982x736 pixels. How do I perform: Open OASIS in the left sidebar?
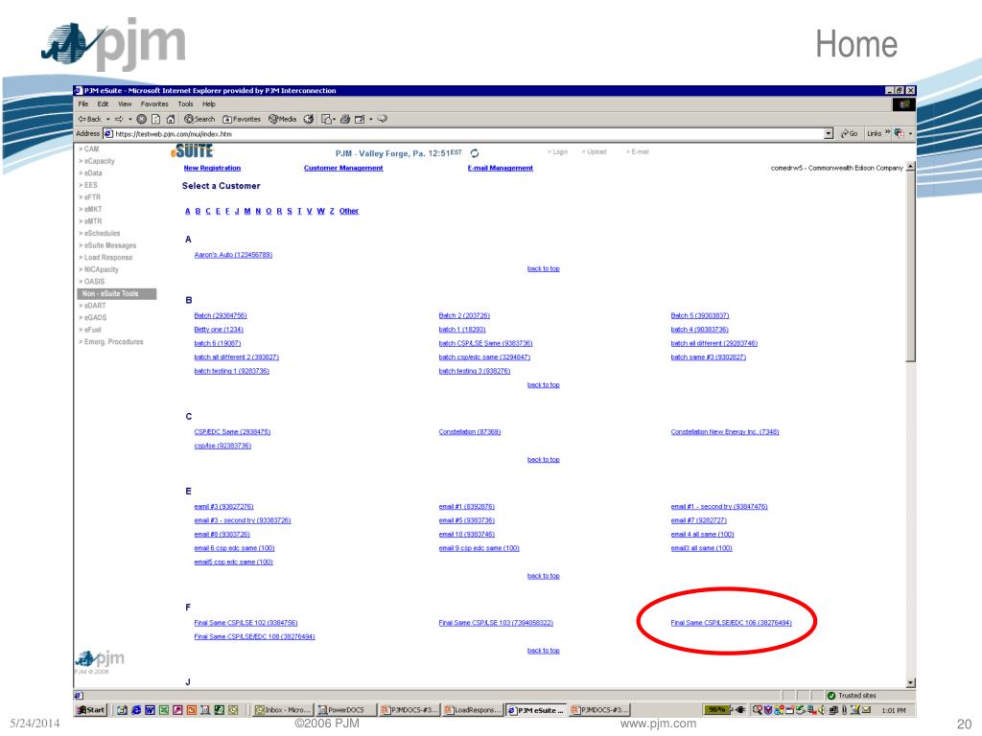click(92, 281)
